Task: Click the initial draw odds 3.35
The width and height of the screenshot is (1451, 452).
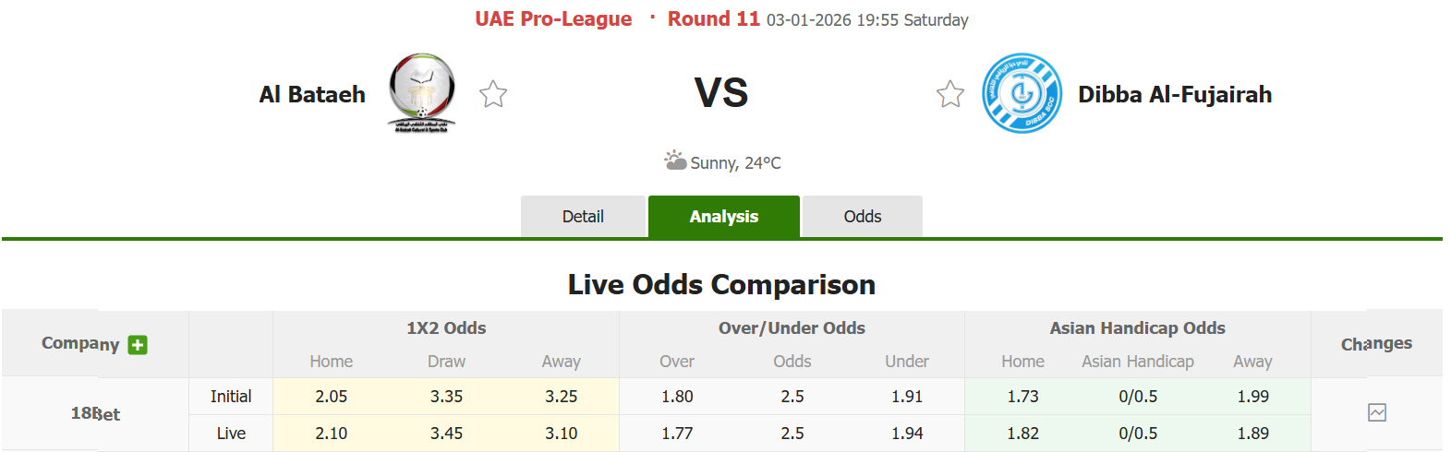Action: [446, 397]
